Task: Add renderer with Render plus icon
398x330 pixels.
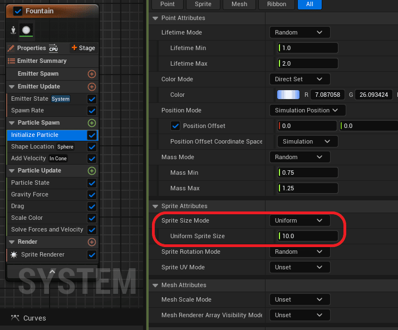Action: [92, 242]
